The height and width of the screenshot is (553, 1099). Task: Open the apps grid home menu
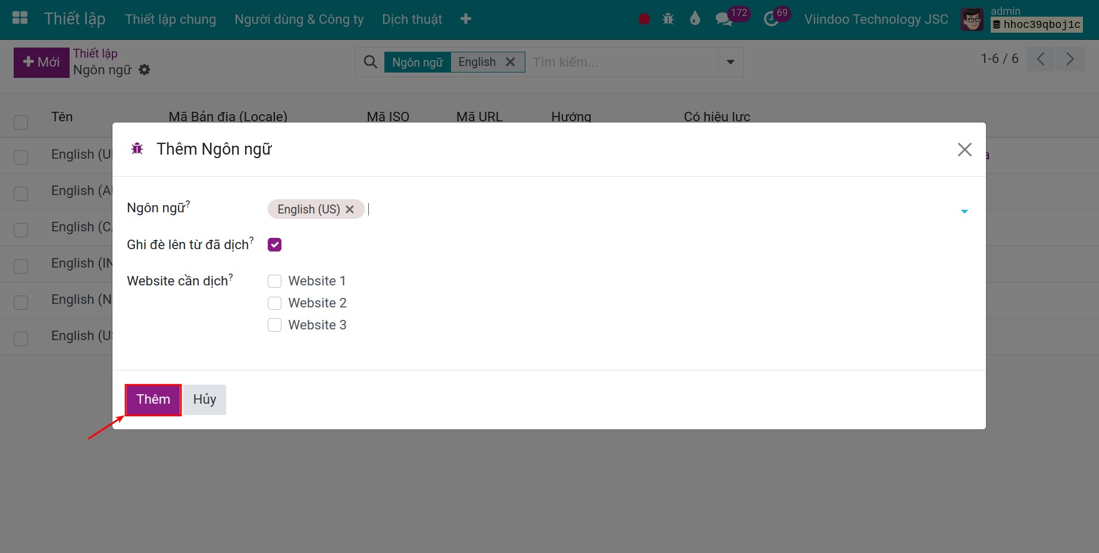[x=20, y=18]
